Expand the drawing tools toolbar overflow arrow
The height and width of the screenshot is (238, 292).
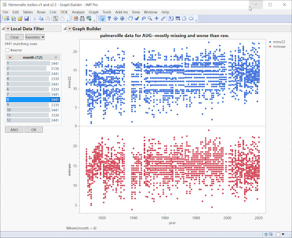196,20
